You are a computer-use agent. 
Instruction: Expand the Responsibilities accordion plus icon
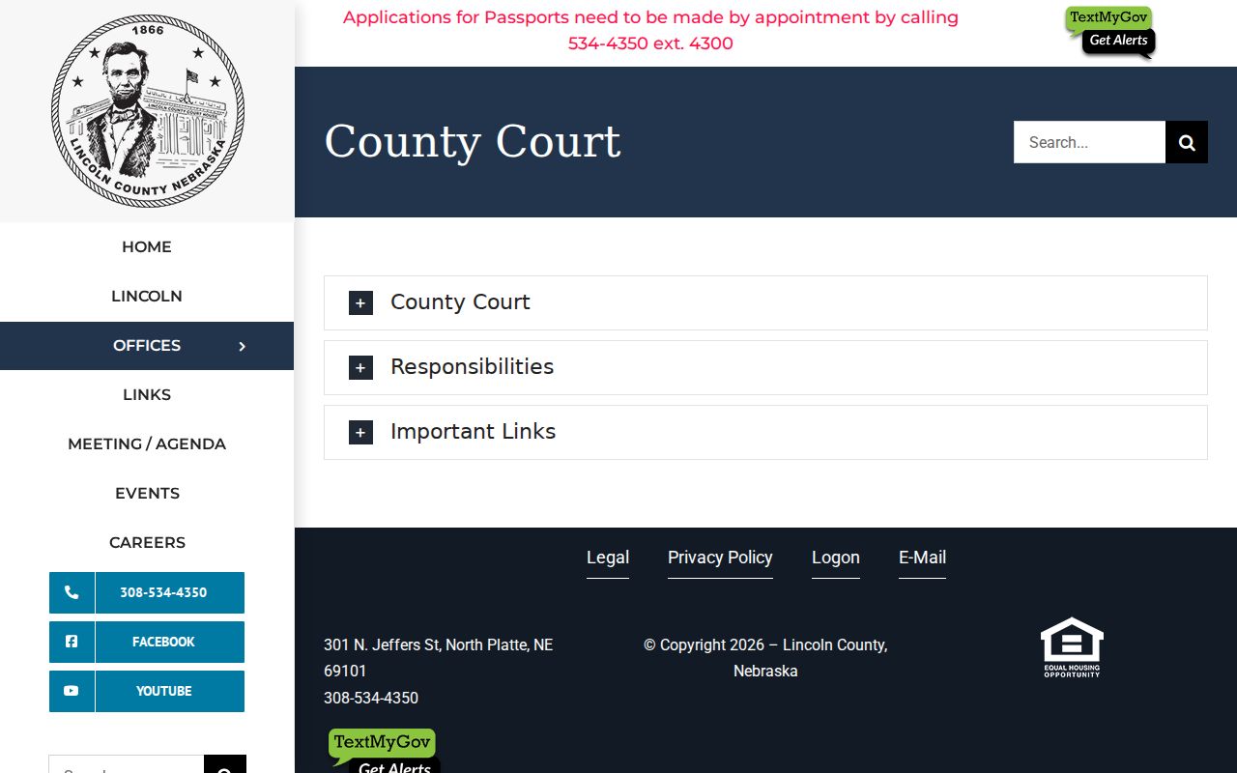click(x=360, y=367)
